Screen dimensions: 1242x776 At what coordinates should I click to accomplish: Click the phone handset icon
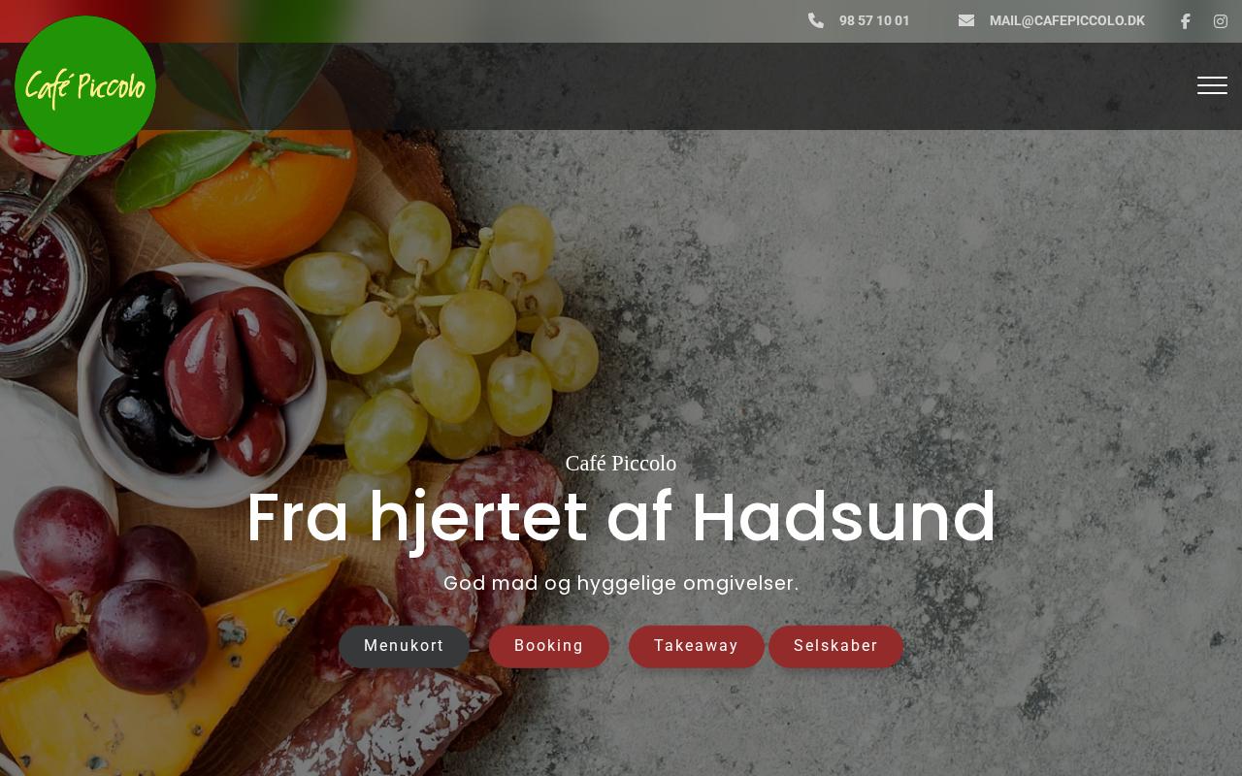(816, 20)
